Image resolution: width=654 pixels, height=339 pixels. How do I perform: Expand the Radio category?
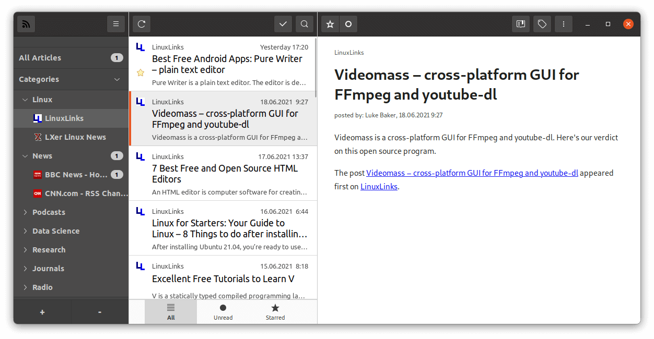tap(25, 287)
